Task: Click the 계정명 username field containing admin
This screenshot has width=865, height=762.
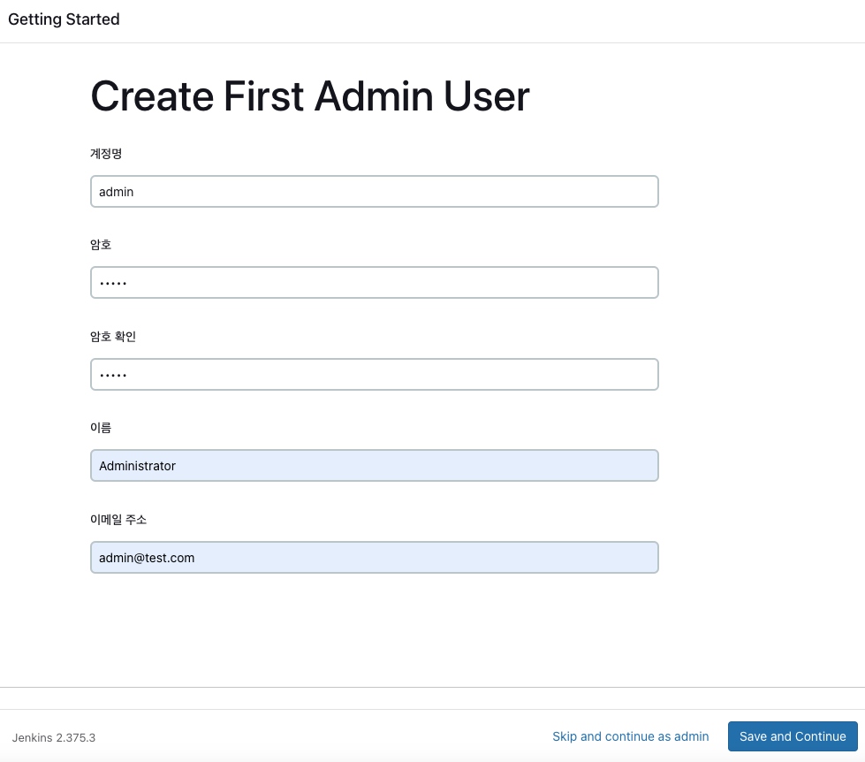Action: [374, 192]
